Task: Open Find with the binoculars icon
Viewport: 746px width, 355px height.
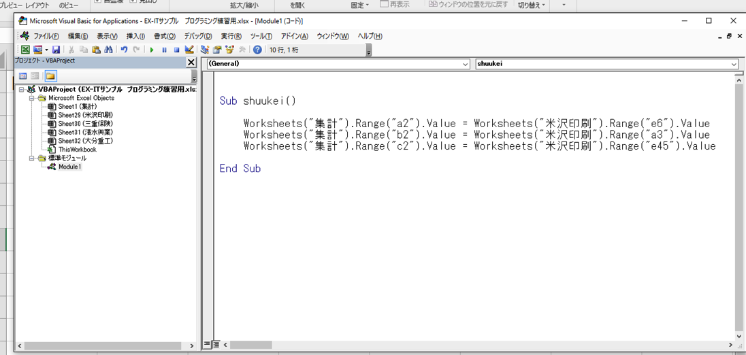Action: coord(108,50)
